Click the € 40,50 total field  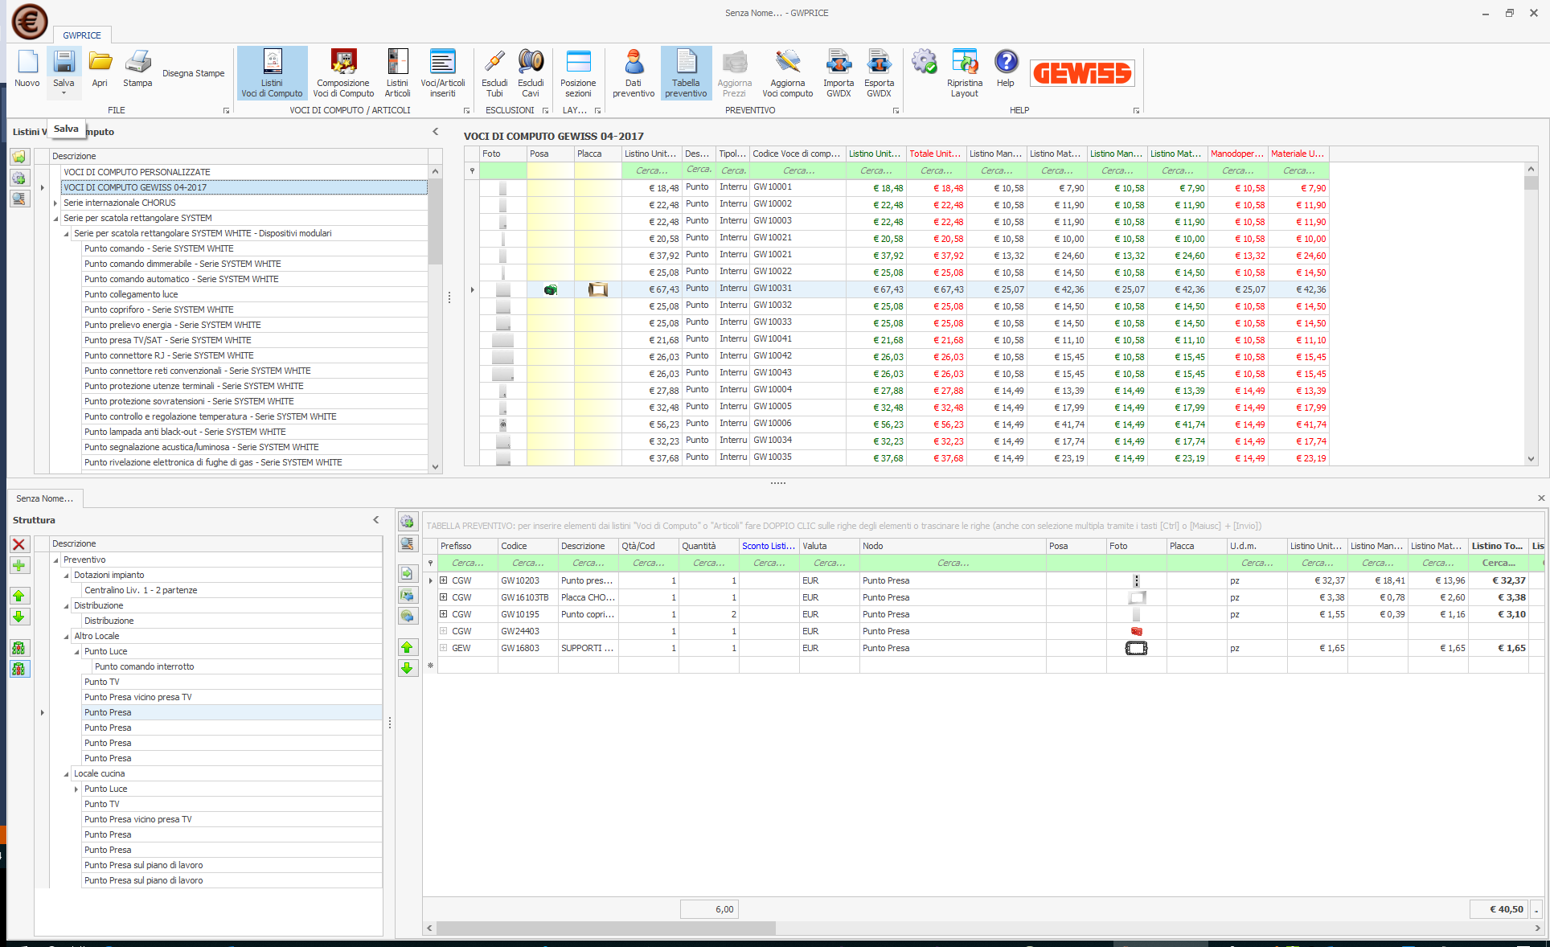[1498, 909]
